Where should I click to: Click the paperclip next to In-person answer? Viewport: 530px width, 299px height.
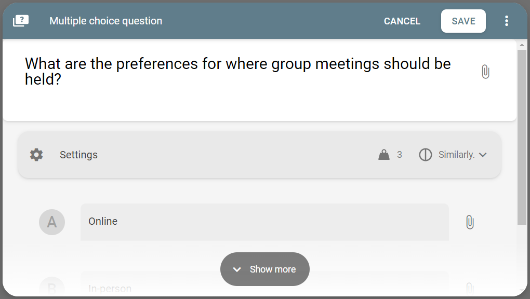tap(470, 288)
